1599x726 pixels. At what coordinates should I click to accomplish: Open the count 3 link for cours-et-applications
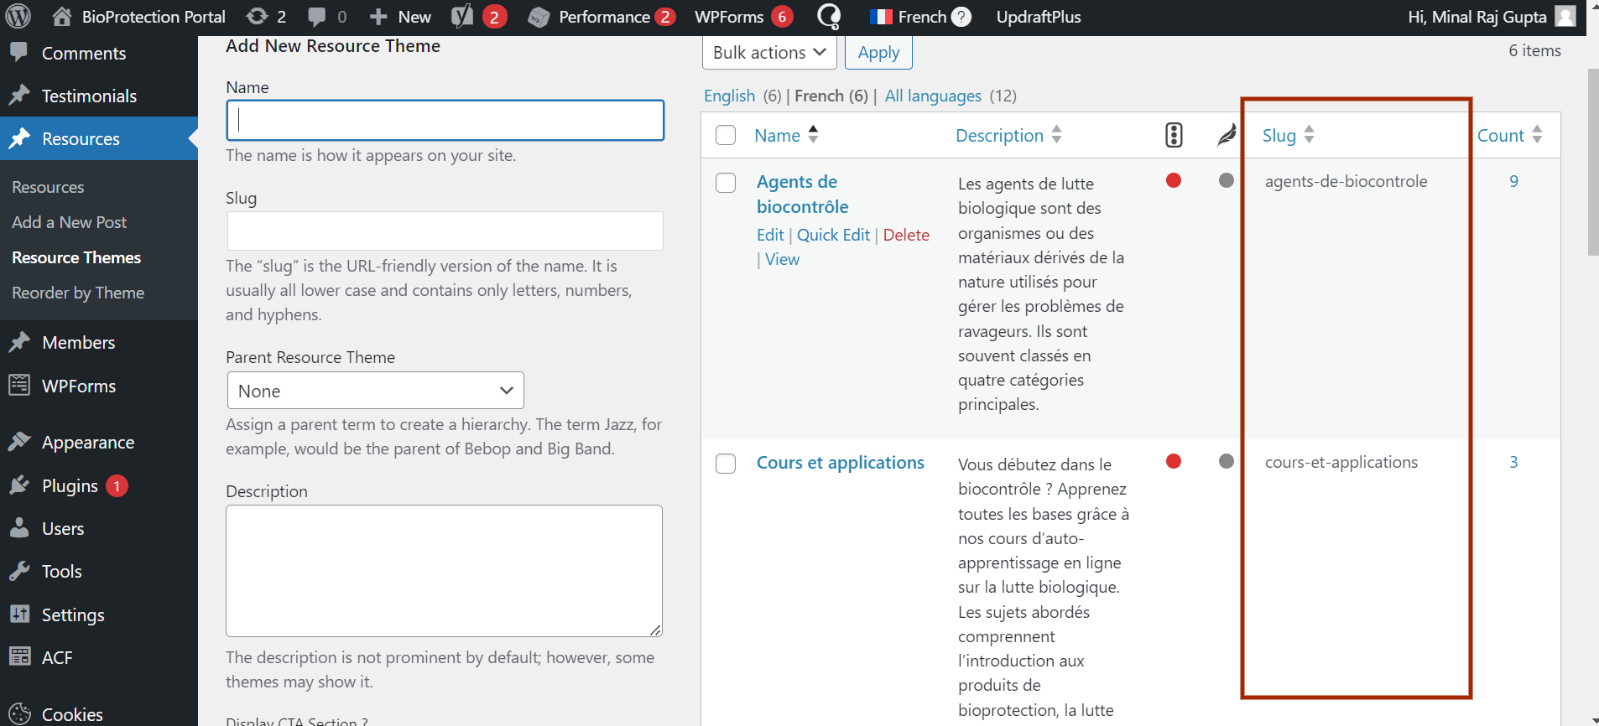(1513, 462)
